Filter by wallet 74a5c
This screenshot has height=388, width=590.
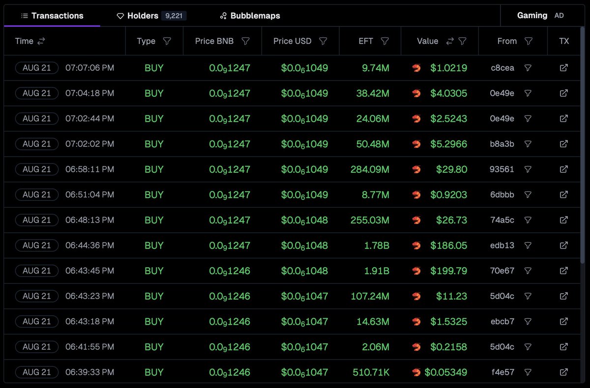pyautogui.click(x=528, y=220)
